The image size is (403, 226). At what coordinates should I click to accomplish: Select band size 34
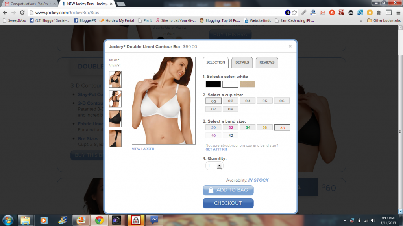[248, 127]
